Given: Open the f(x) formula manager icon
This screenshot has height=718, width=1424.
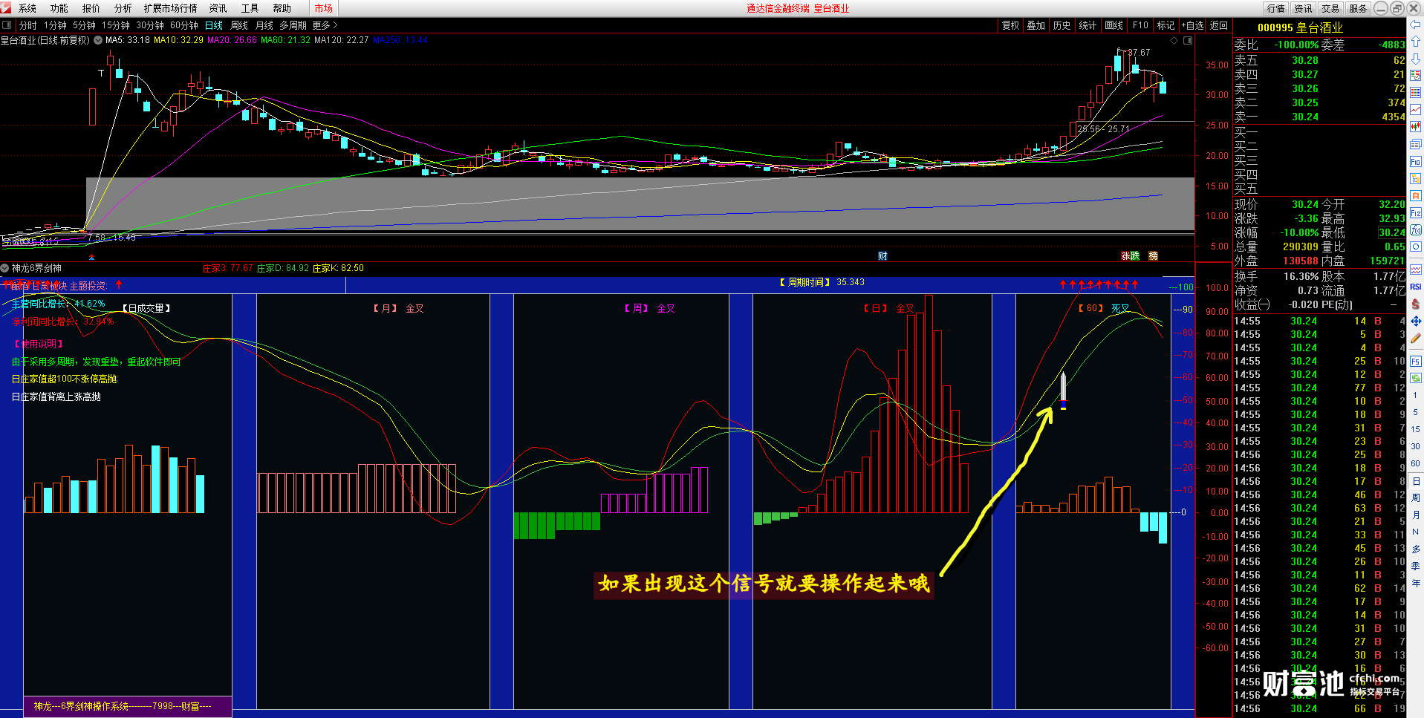Looking at the screenshot, I should (x=1416, y=230).
